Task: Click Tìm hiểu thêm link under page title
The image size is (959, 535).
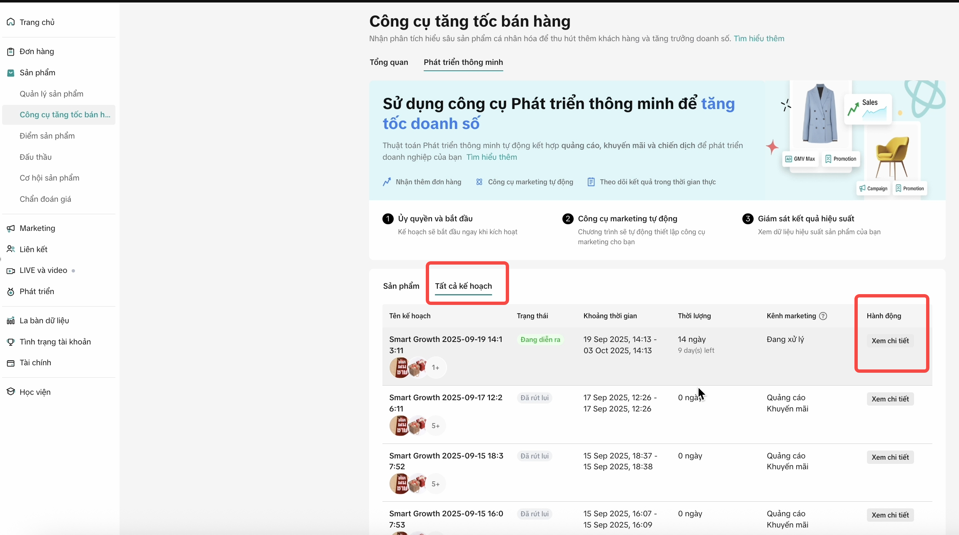Action: pos(759,39)
